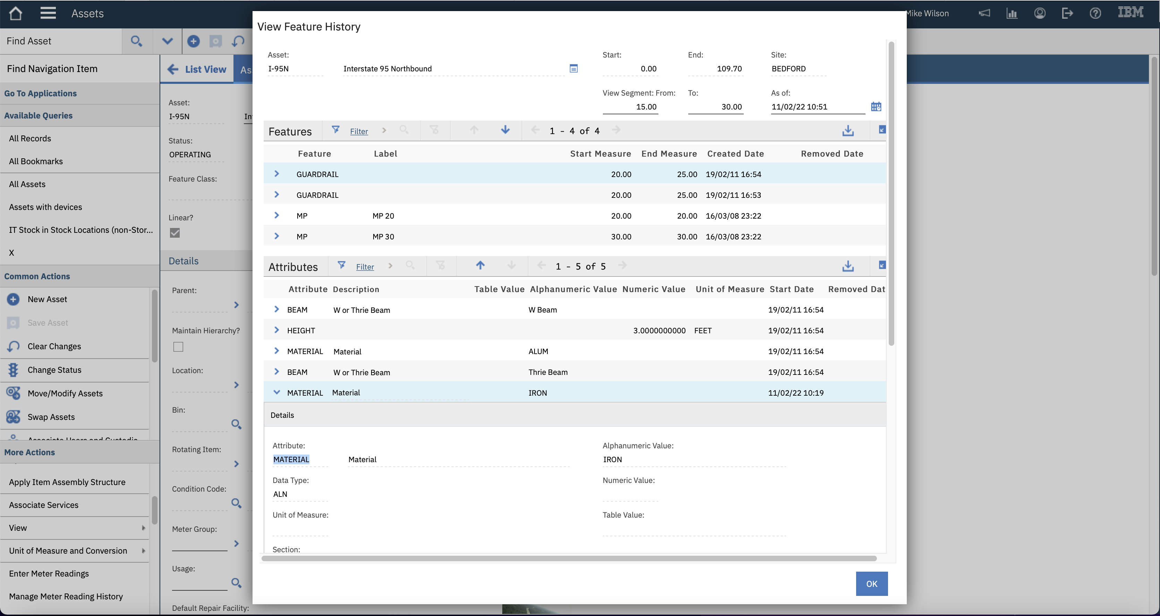Open the Change Status tool
This screenshot has height=616, width=1160.
pos(12,370)
